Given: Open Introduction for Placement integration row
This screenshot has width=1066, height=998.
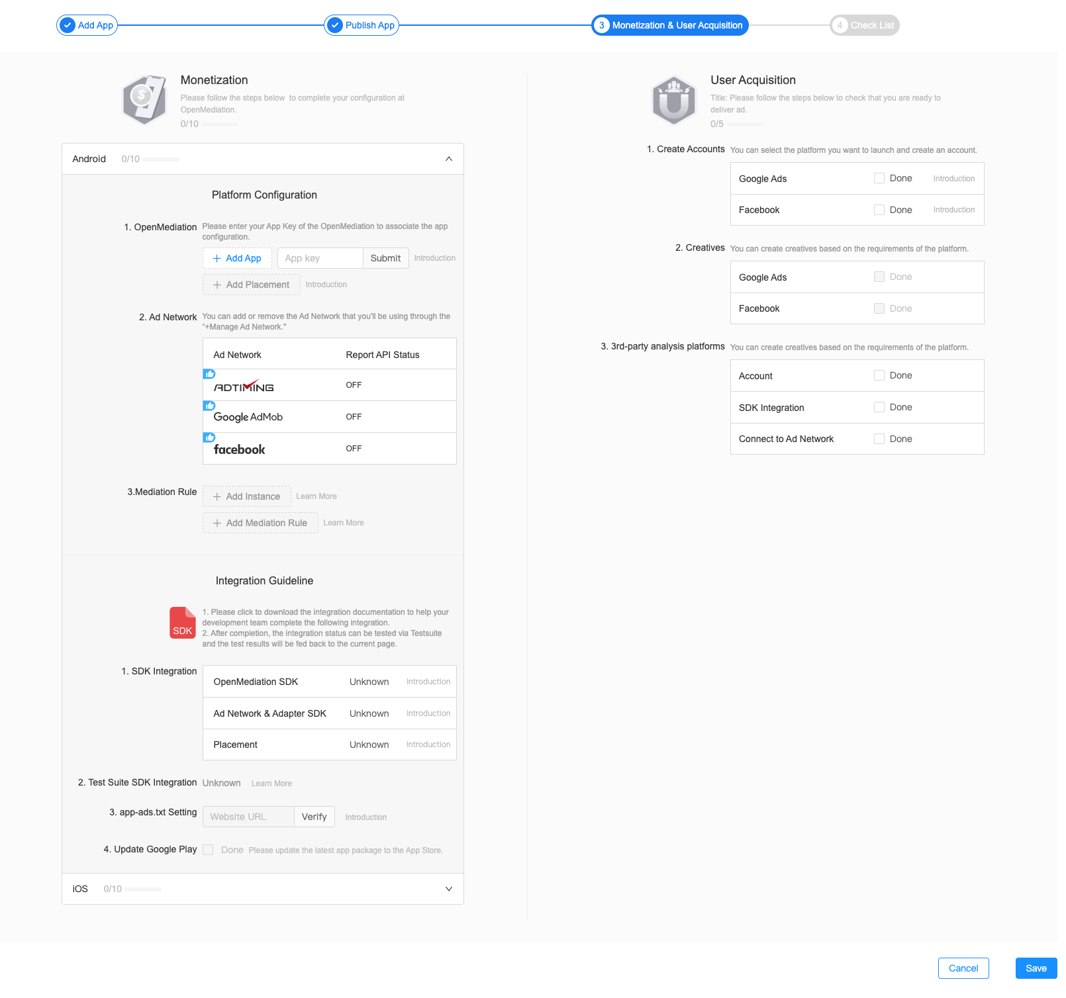Looking at the screenshot, I should click(x=428, y=745).
